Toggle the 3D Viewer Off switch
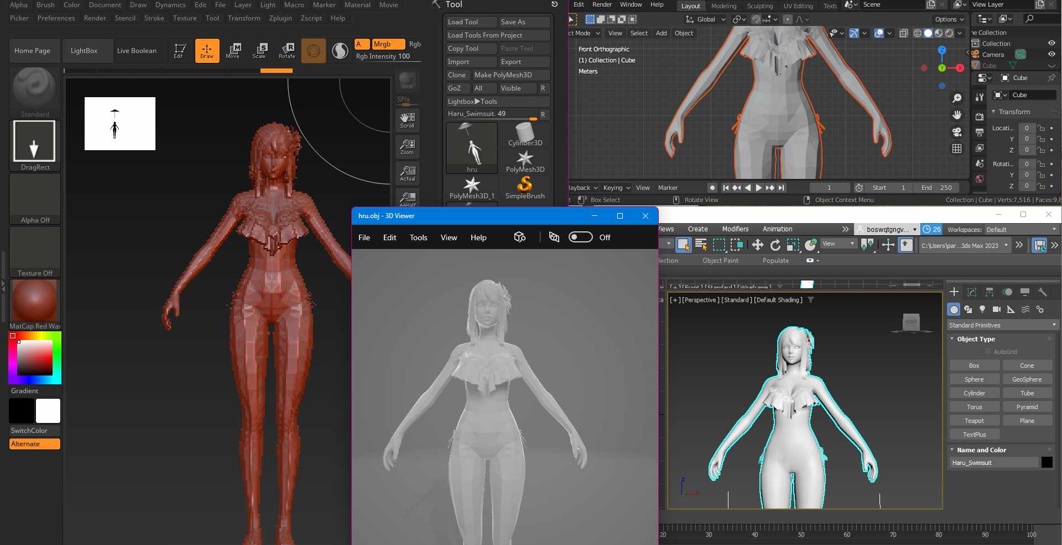The image size is (1062, 545). coord(581,237)
